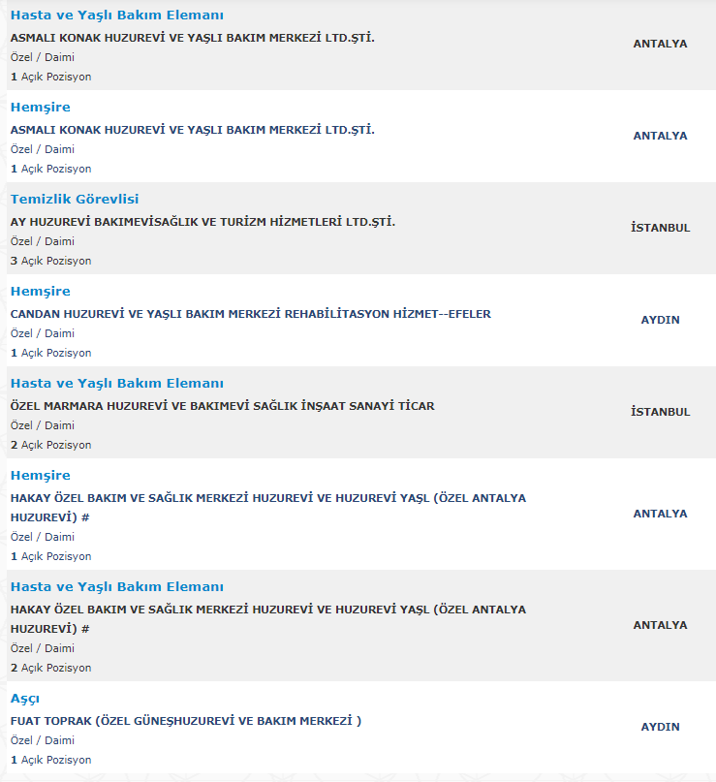
Task: Click ANTALYA beside Asmalı Konak Hemşire listing
Action: pos(660,136)
